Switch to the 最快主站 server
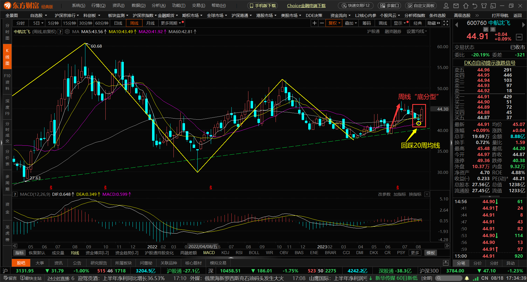This screenshot has width=527, height=282. point(31,278)
